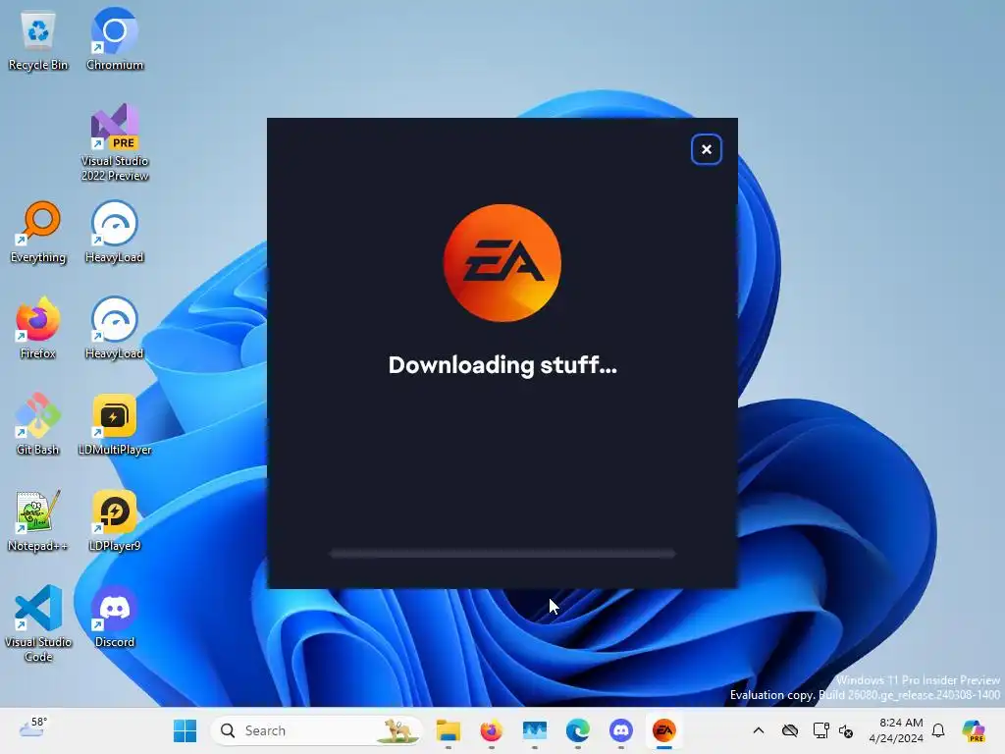1005x754 pixels.
Task: Select the LDPlayer9 desktop shortcut
Action: (115, 520)
